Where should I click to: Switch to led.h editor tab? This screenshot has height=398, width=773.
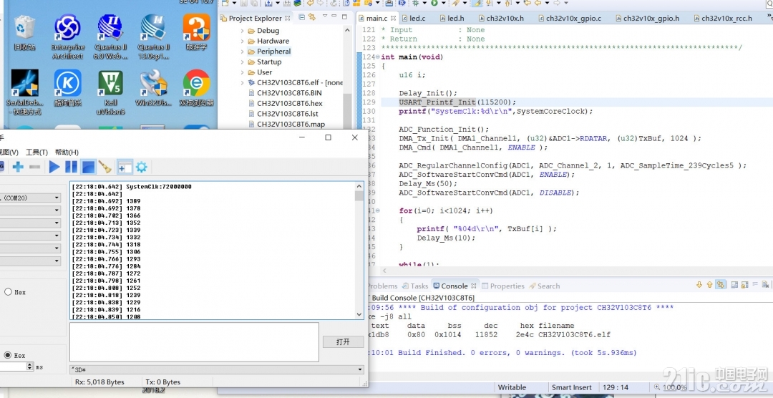[x=452, y=18]
